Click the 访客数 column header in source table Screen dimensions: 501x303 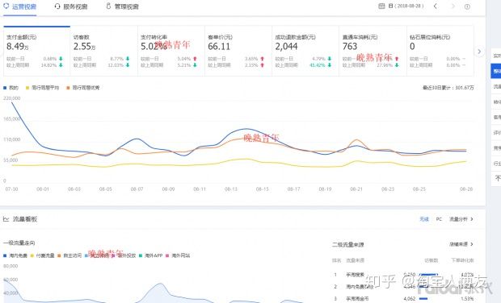[431, 260]
